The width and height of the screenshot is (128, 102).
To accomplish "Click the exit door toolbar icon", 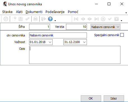I will tap(44, 19).
